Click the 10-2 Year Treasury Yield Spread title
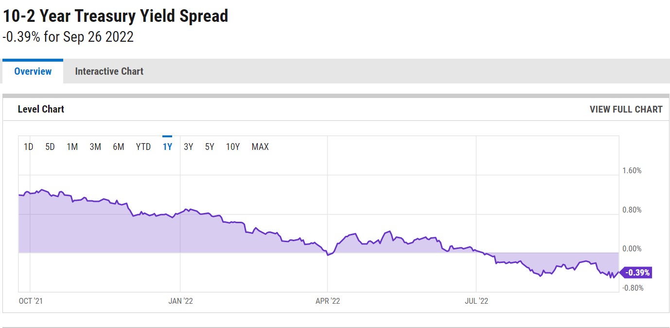This screenshot has width=670, height=328. 116,16
